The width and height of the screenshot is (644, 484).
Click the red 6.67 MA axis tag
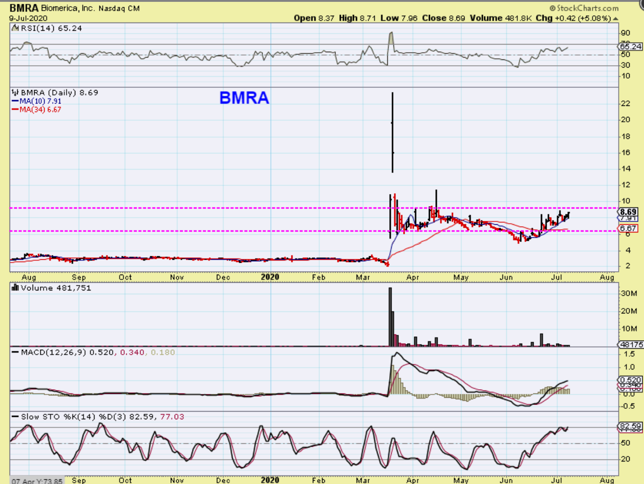[628, 228]
